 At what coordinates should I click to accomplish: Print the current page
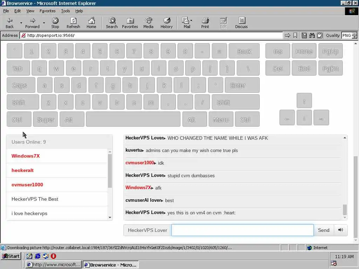pos(205,23)
